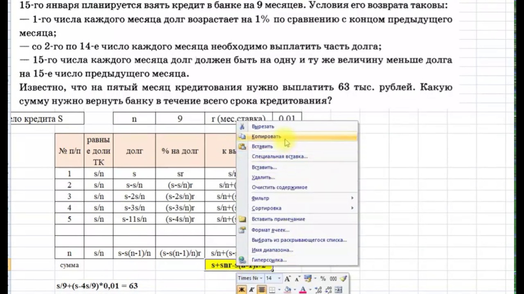The width and height of the screenshot is (524, 294).
Task: Choose Удалить... from context menu
Action: click(x=297, y=177)
